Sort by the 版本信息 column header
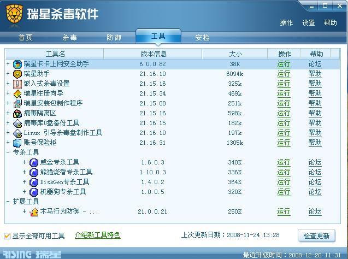Viewport: 348px width, 259px height. coord(153,54)
